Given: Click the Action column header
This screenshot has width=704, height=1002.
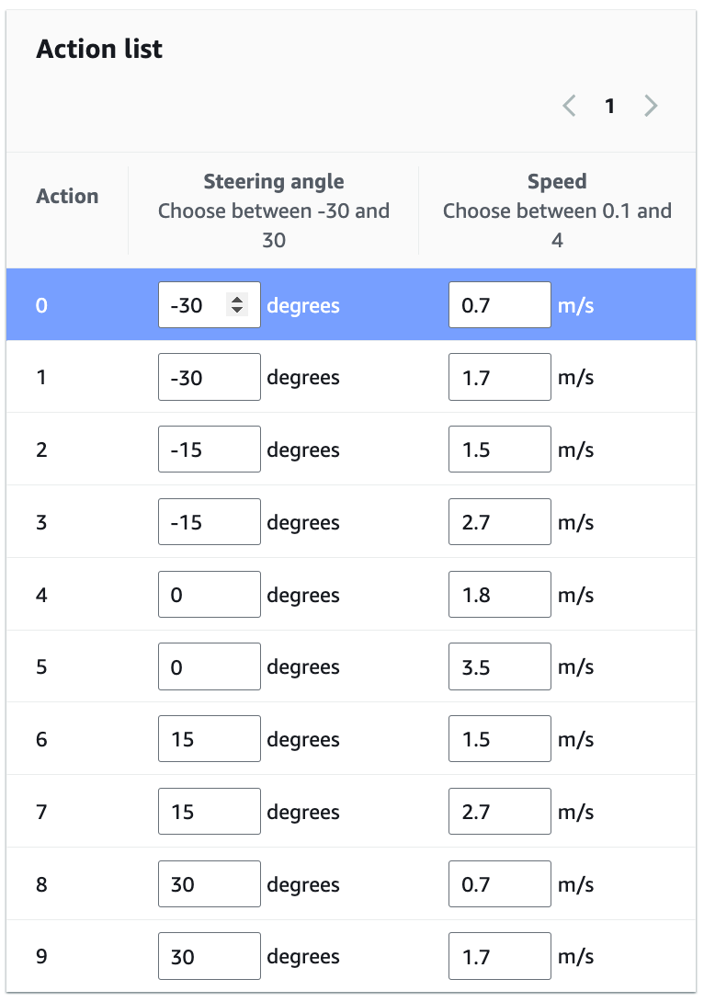Looking at the screenshot, I should [x=67, y=197].
